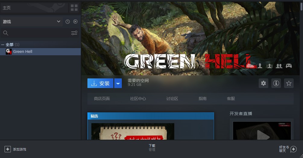
Task: Open 好友与聊天 friends chat icon
Action: point(293,149)
